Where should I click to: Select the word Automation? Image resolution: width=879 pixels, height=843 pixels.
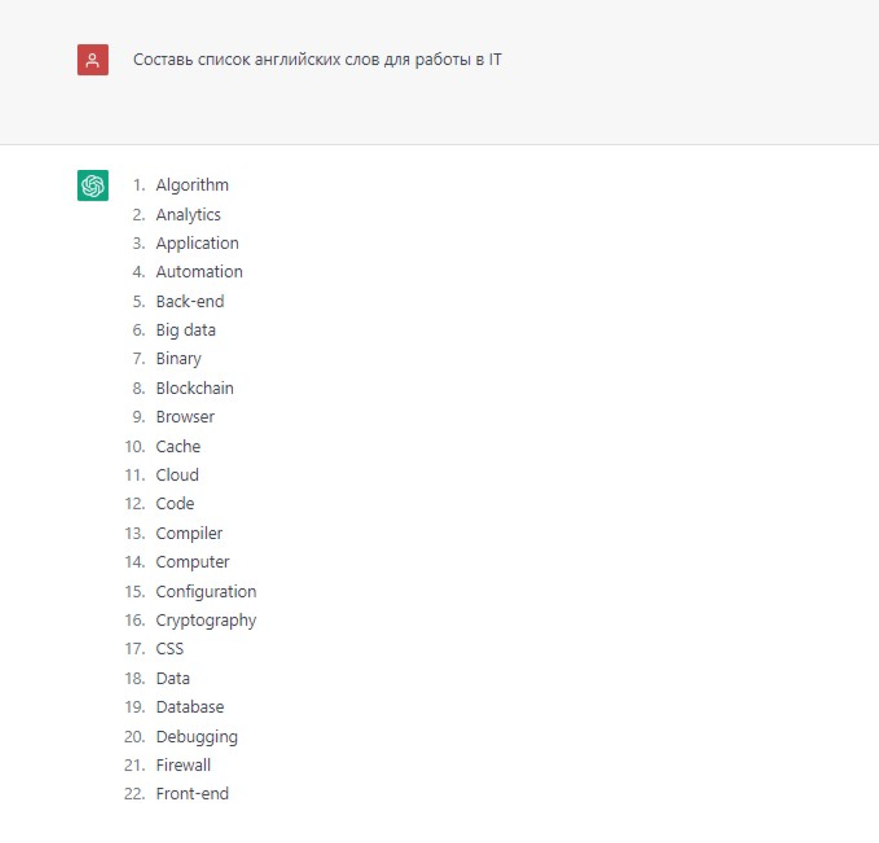point(199,272)
